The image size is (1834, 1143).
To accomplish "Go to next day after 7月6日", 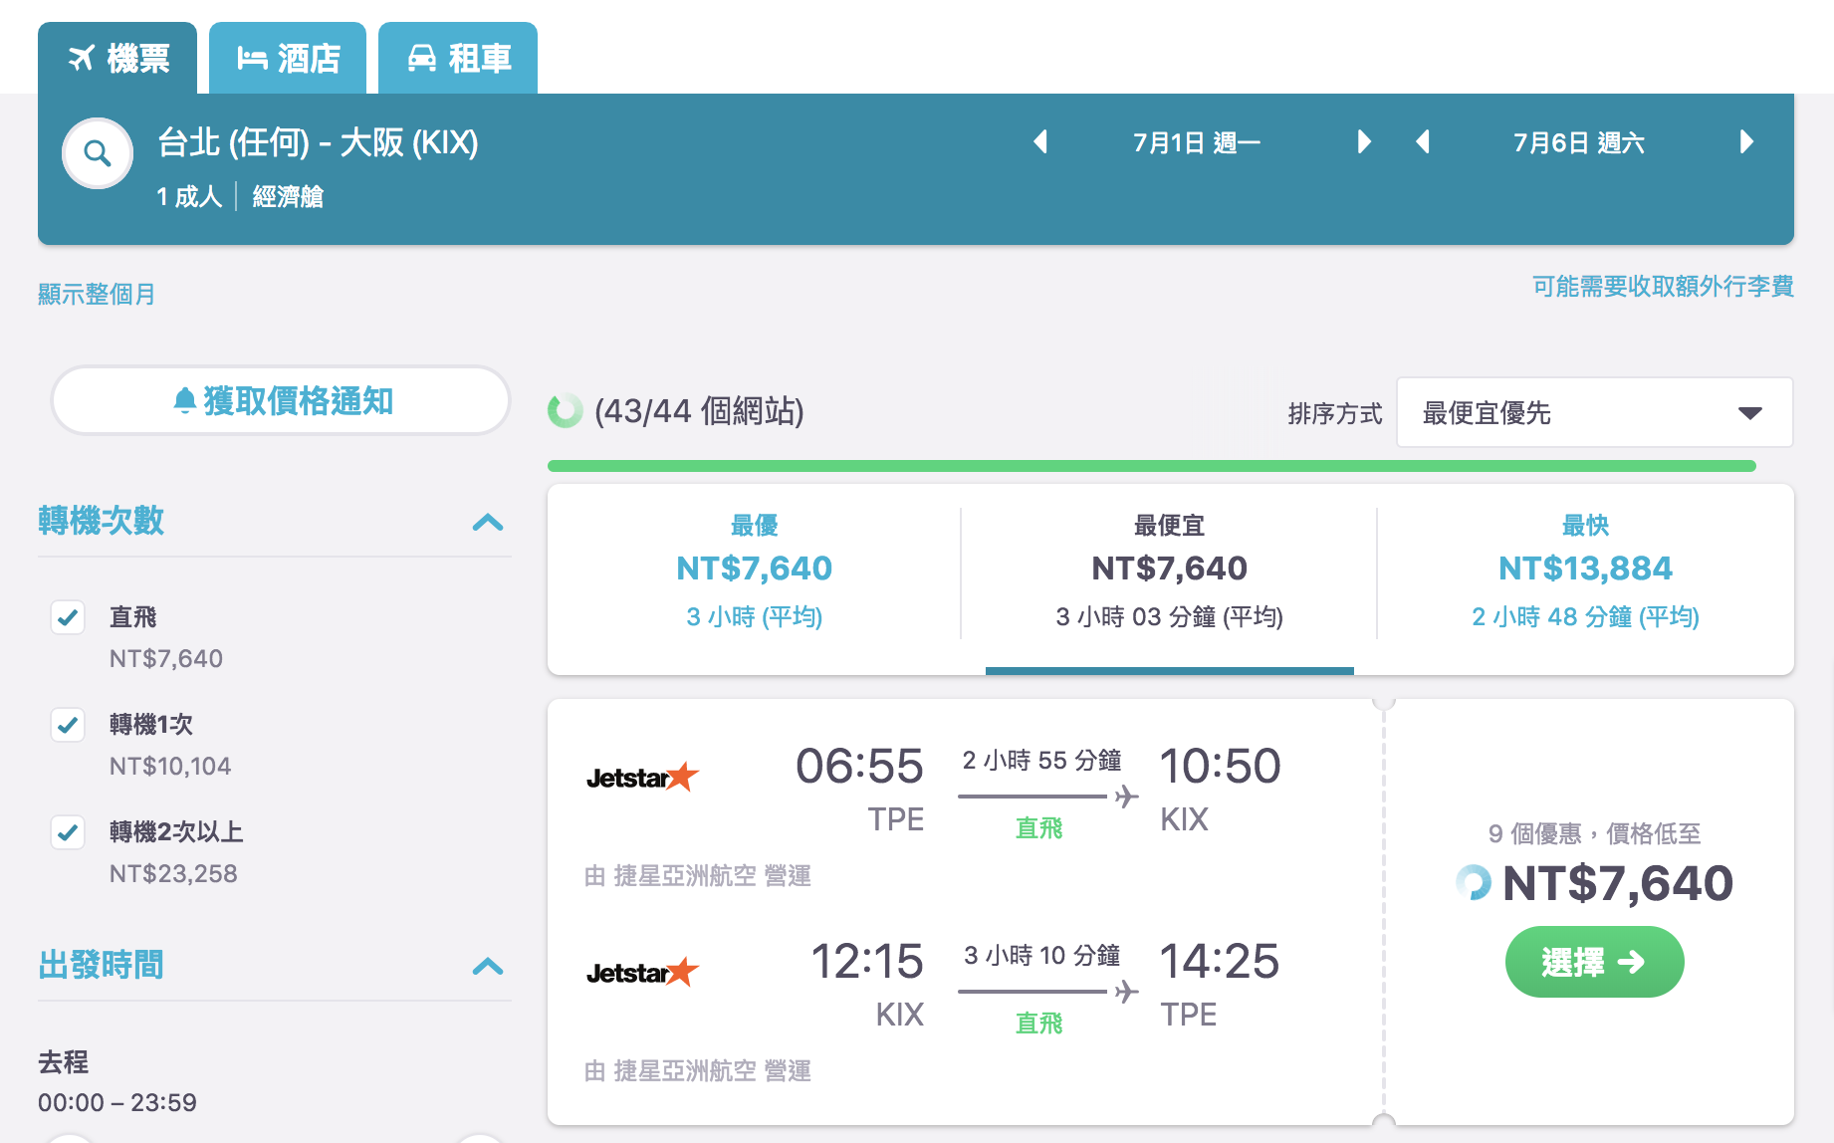I will 1746,142.
